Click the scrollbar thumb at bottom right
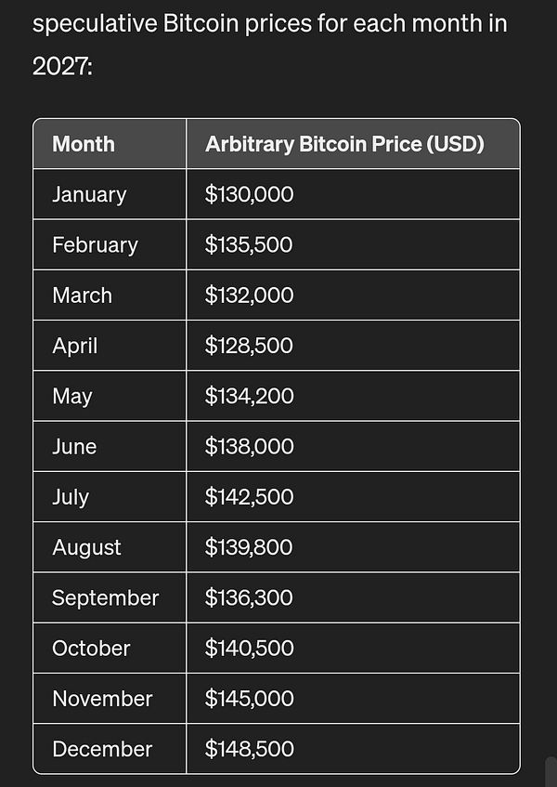The height and width of the screenshot is (787, 557). tap(551, 772)
